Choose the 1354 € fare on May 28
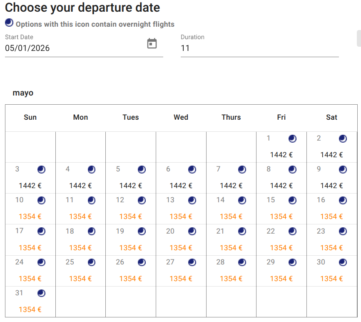Image resolution: width=361 pixels, height=322 pixels. [x=231, y=279]
